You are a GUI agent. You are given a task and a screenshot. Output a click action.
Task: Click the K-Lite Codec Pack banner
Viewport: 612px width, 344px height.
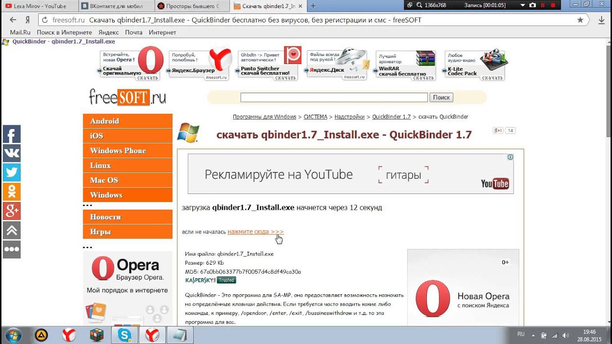(476, 64)
